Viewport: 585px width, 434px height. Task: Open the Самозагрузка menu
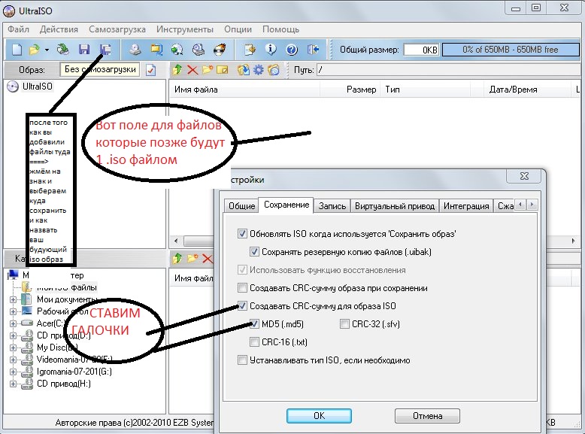117,29
